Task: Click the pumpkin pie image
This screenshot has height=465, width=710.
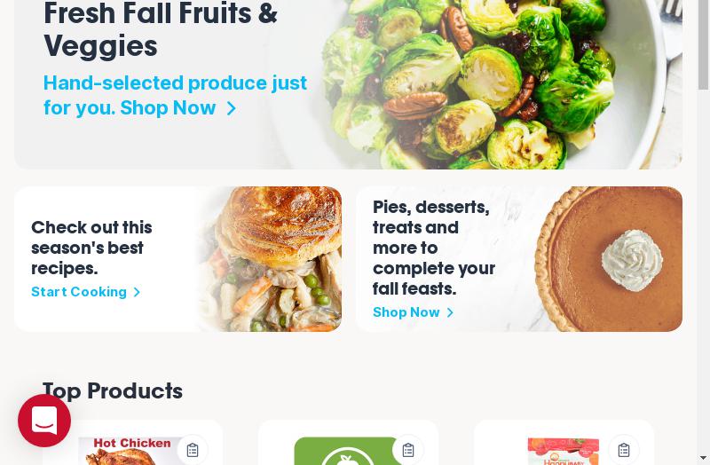Action: (x=609, y=259)
